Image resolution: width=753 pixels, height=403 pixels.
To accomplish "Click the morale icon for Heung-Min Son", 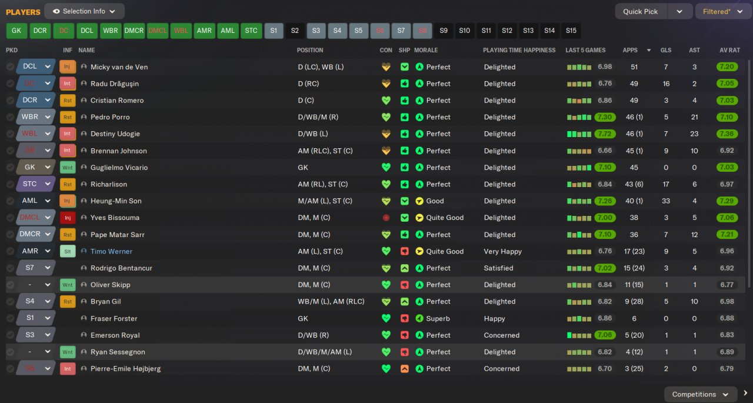I will (x=419, y=201).
